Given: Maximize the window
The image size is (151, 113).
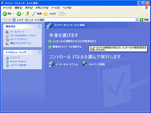Looking at the screenshot, I should tap(143, 3).
